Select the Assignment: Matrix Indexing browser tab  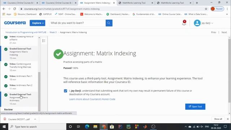point(97,3)
